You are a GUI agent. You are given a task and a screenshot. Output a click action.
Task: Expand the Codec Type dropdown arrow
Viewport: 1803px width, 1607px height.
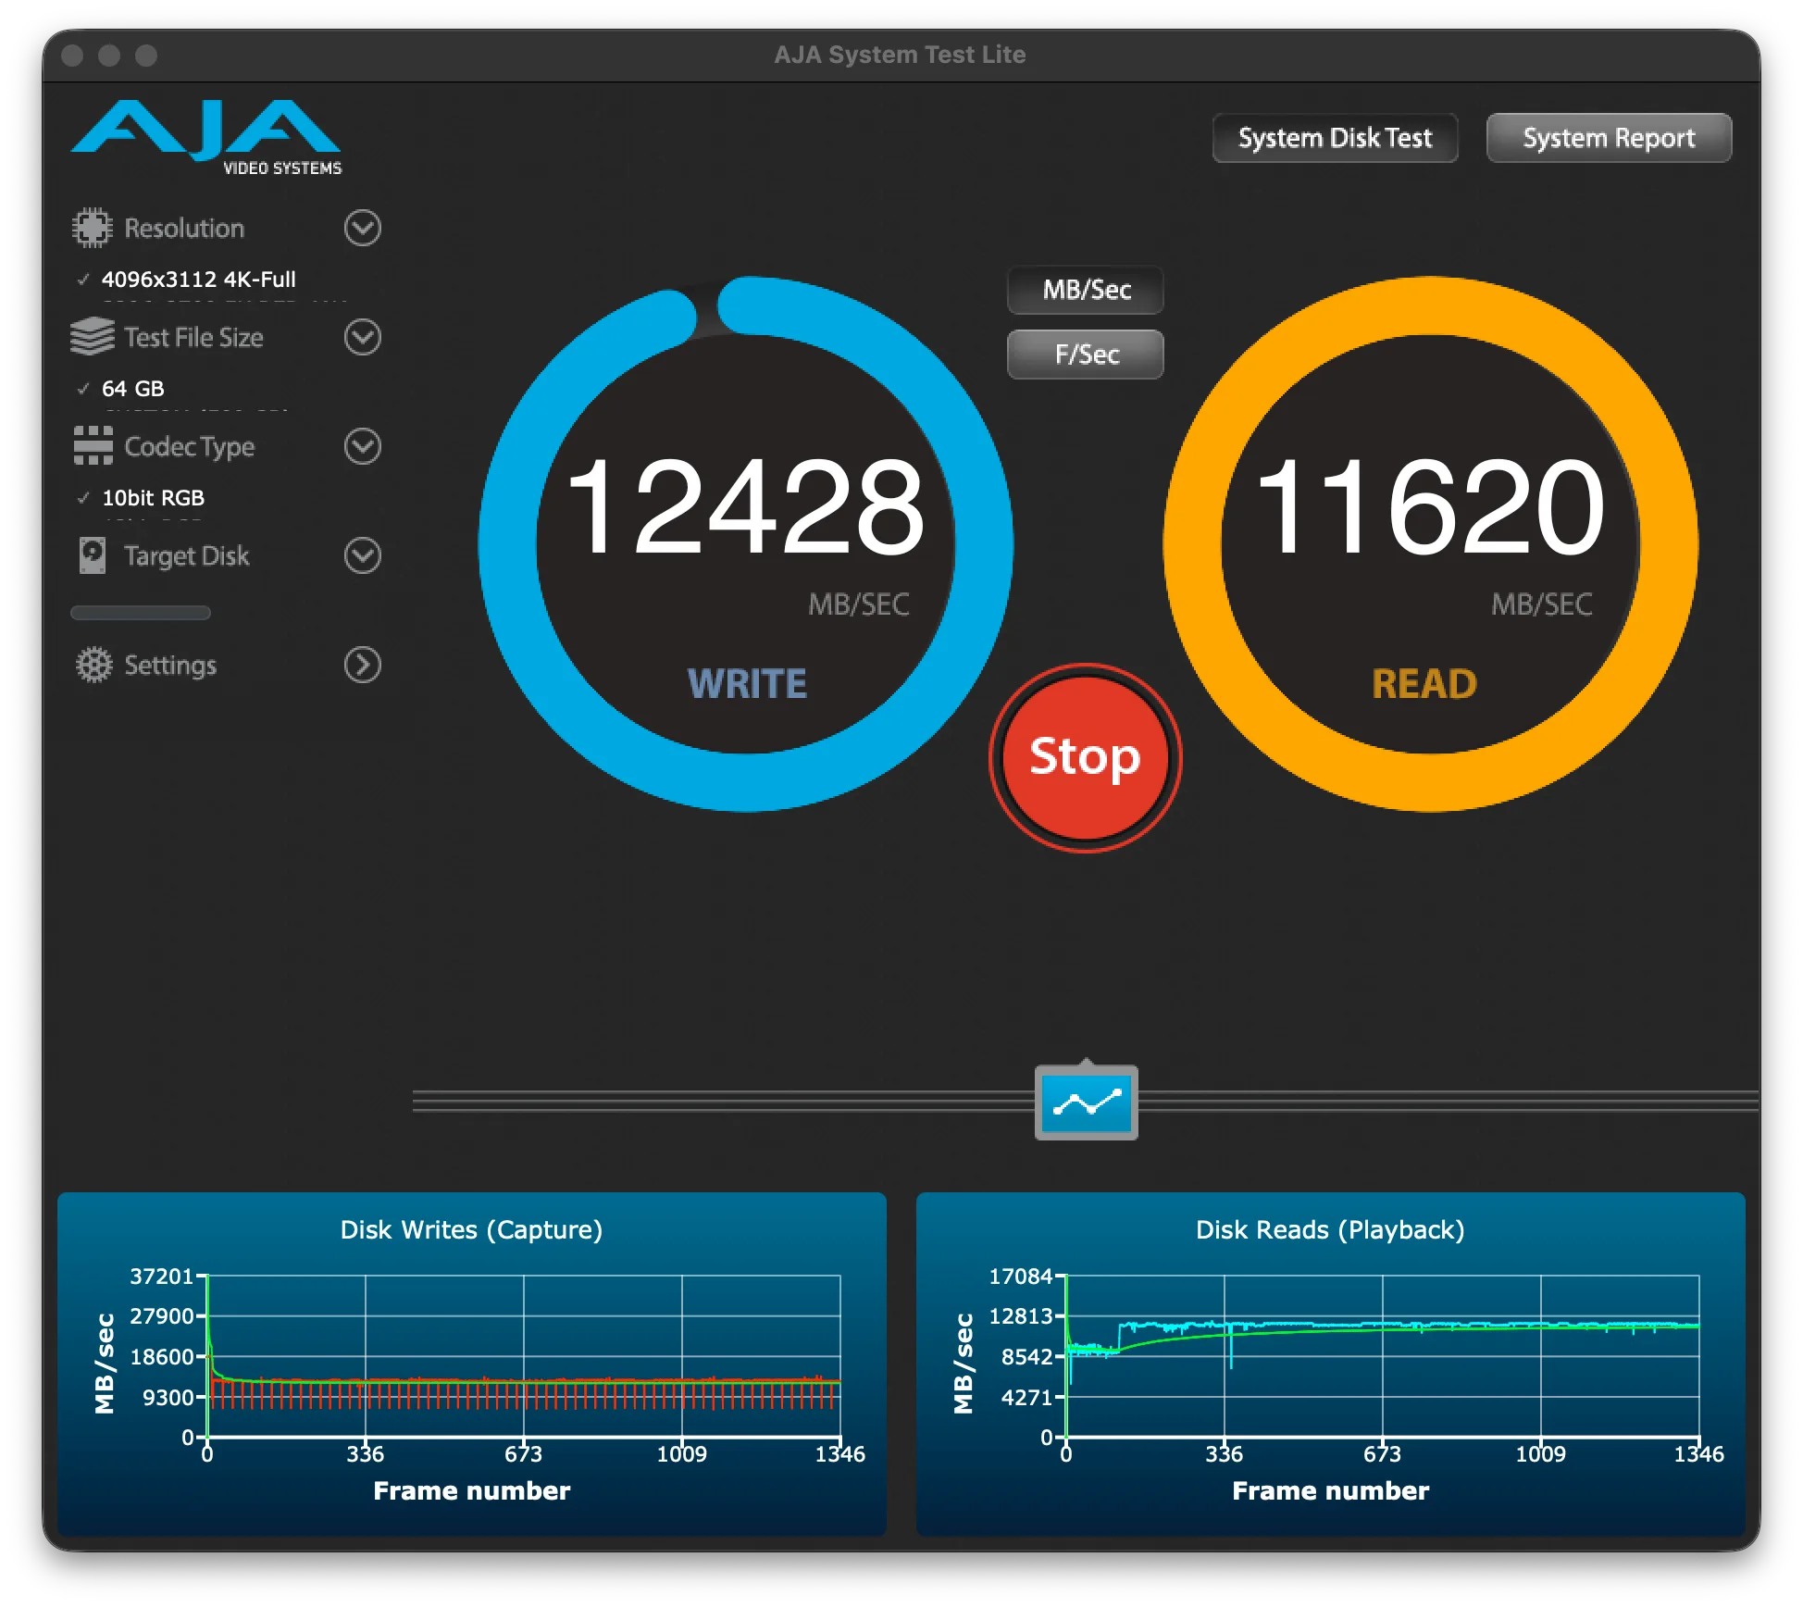(x=363, y=446)
